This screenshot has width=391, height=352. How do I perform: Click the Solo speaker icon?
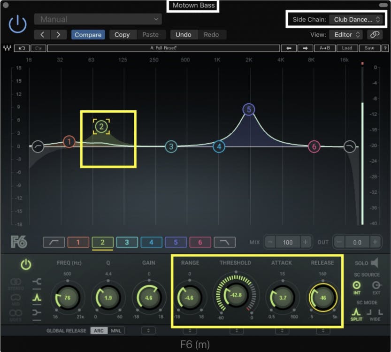click(374, 263)
